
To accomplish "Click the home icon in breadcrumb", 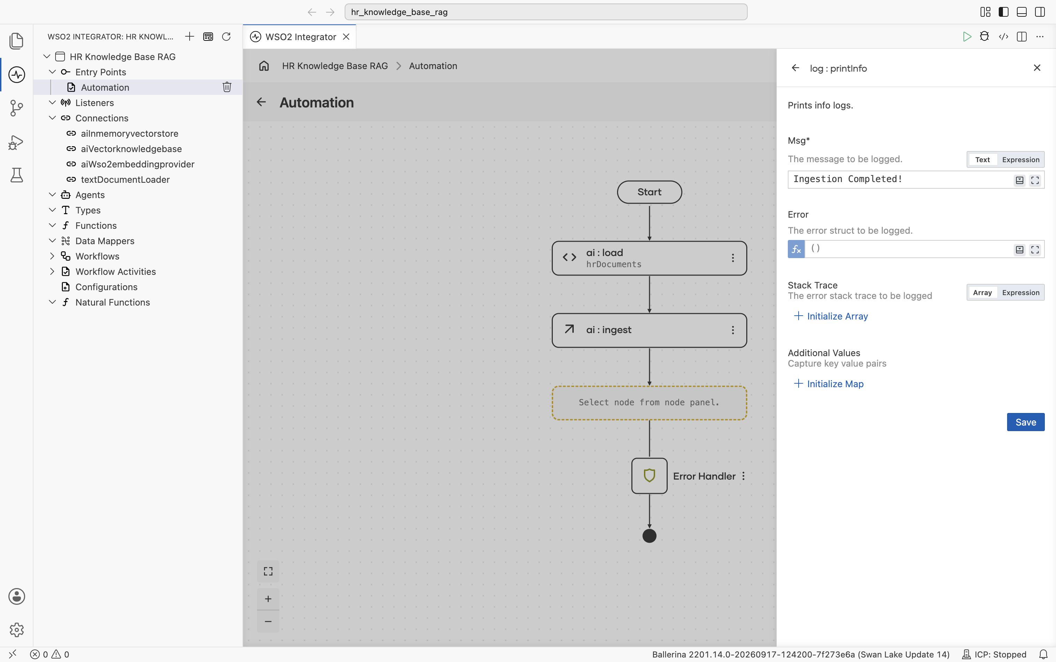I will [264, 66].
